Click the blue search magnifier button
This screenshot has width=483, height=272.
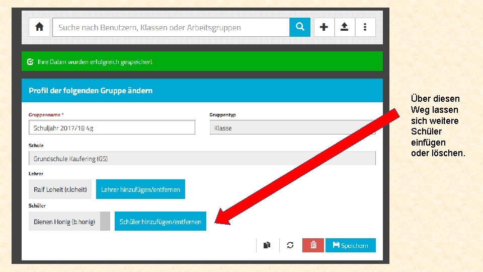point(300,27)
